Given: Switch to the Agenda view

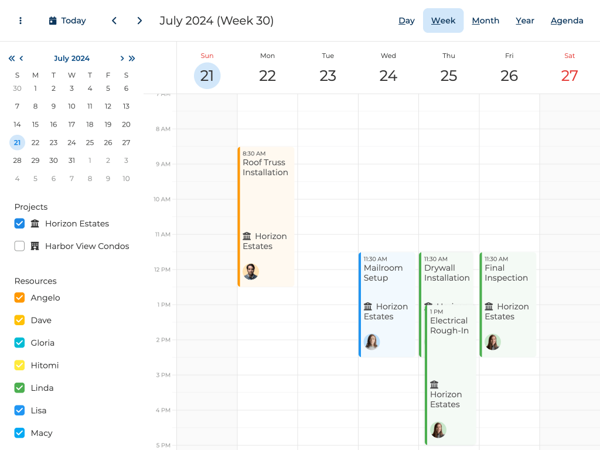Looking at the screenshot, I should (x=567, y=21).
